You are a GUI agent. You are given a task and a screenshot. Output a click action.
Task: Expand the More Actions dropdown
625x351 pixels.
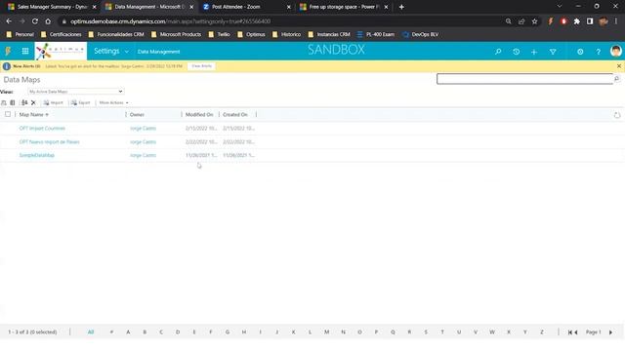tap(113, 102)
